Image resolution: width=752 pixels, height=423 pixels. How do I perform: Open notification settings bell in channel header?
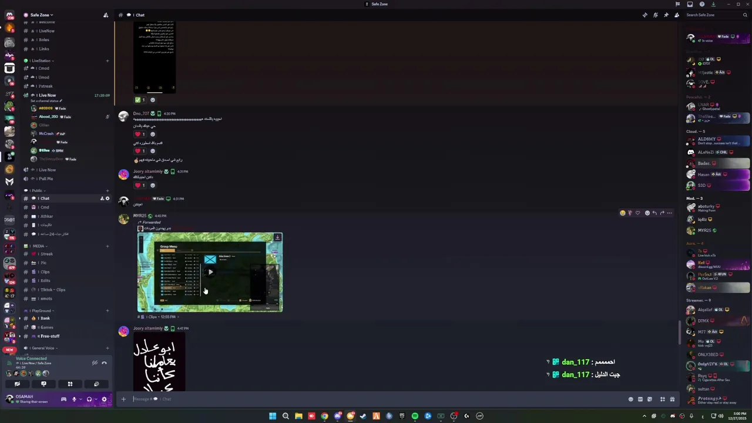[x=655, y=15]
